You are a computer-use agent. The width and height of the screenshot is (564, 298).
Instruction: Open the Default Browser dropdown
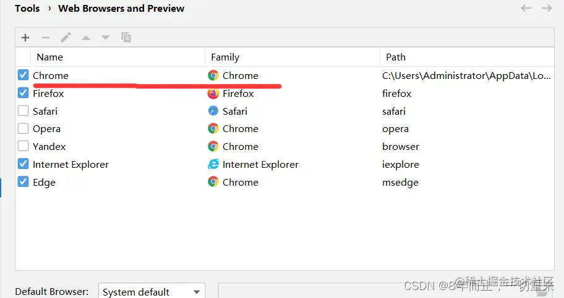152,292
